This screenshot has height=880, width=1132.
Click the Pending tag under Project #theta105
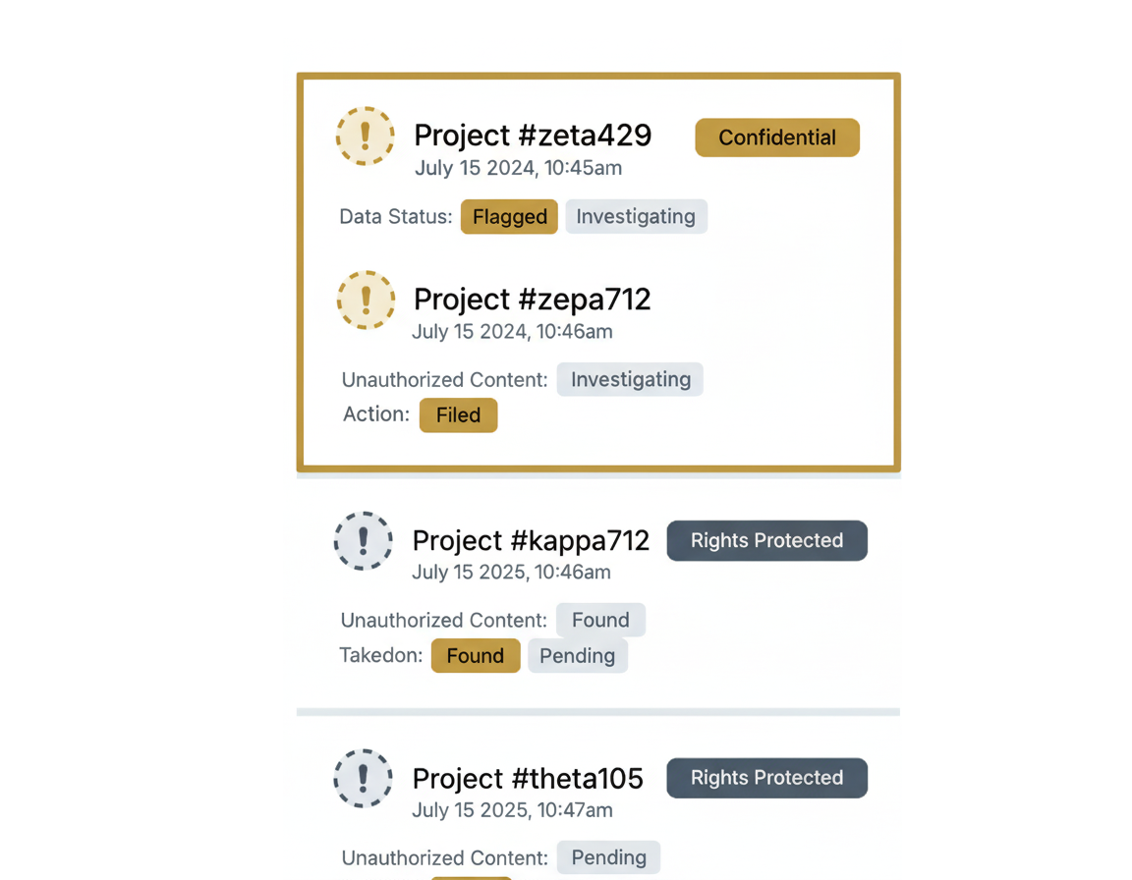(x=608, y=857)
